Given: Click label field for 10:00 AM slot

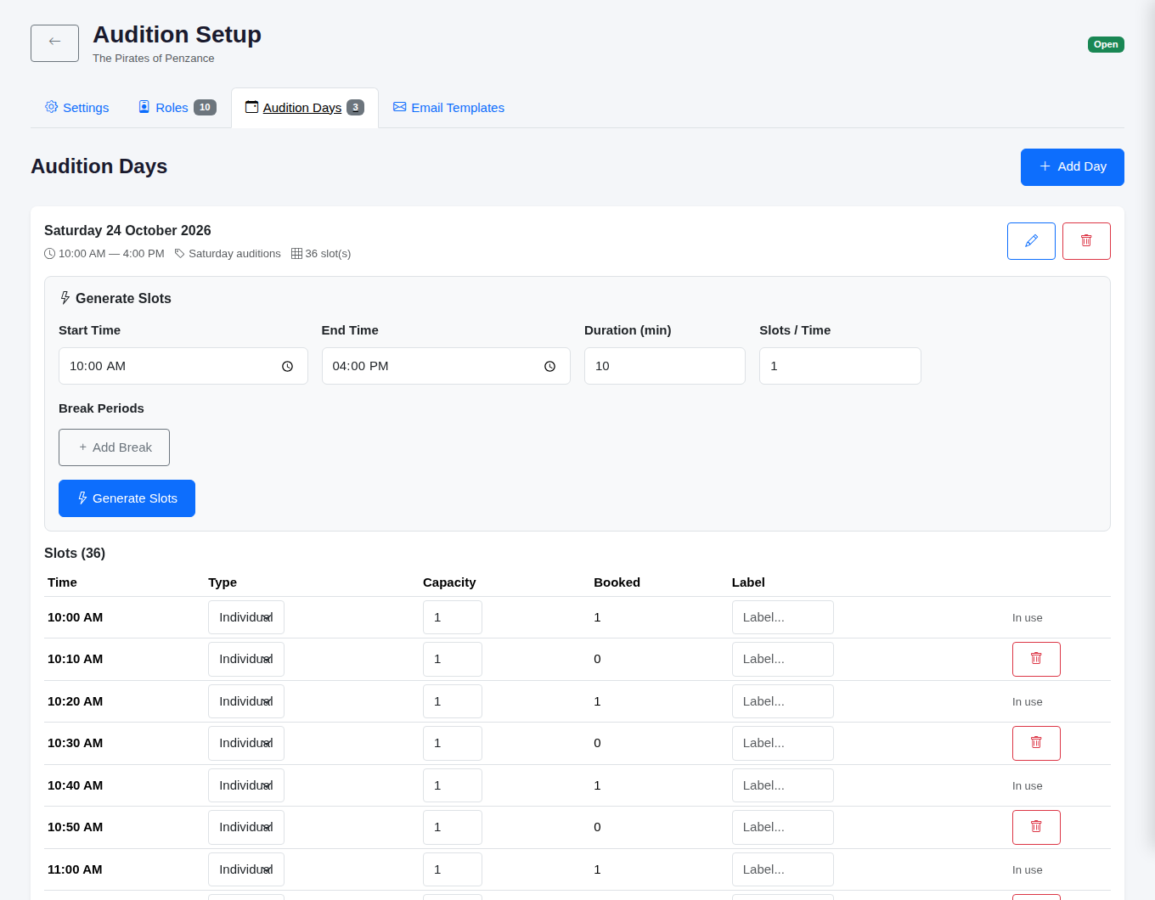Looking at the screenshot, I should [783, 617].
